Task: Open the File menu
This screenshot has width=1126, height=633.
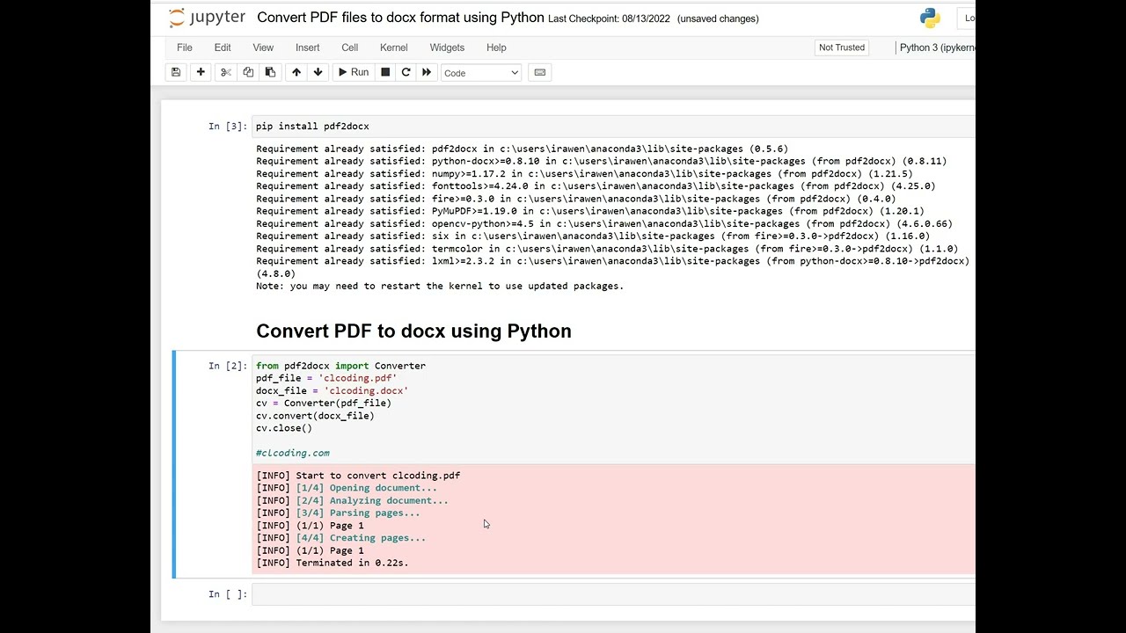Action: coord(185,47)
